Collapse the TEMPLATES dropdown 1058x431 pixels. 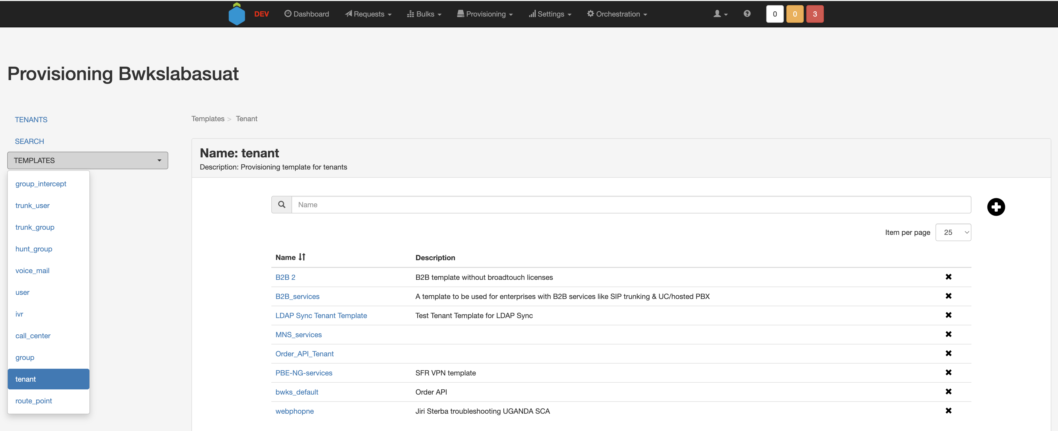tap(88, 160)
